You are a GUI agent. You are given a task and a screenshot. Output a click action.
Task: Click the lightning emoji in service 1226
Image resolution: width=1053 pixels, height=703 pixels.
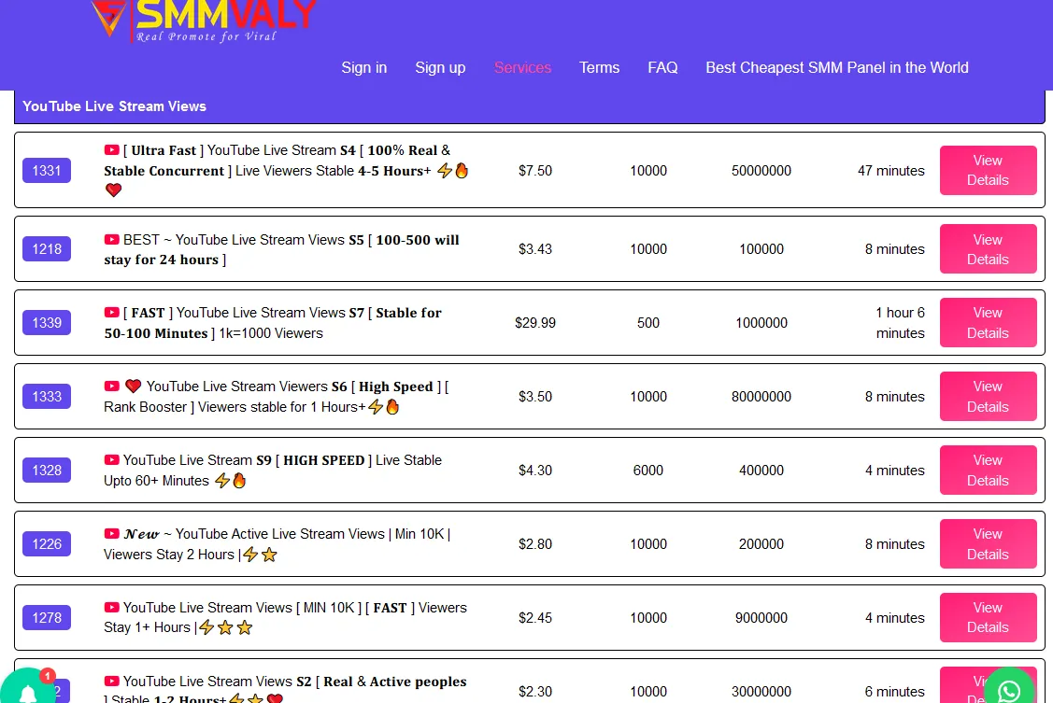(x=250, y=555)
